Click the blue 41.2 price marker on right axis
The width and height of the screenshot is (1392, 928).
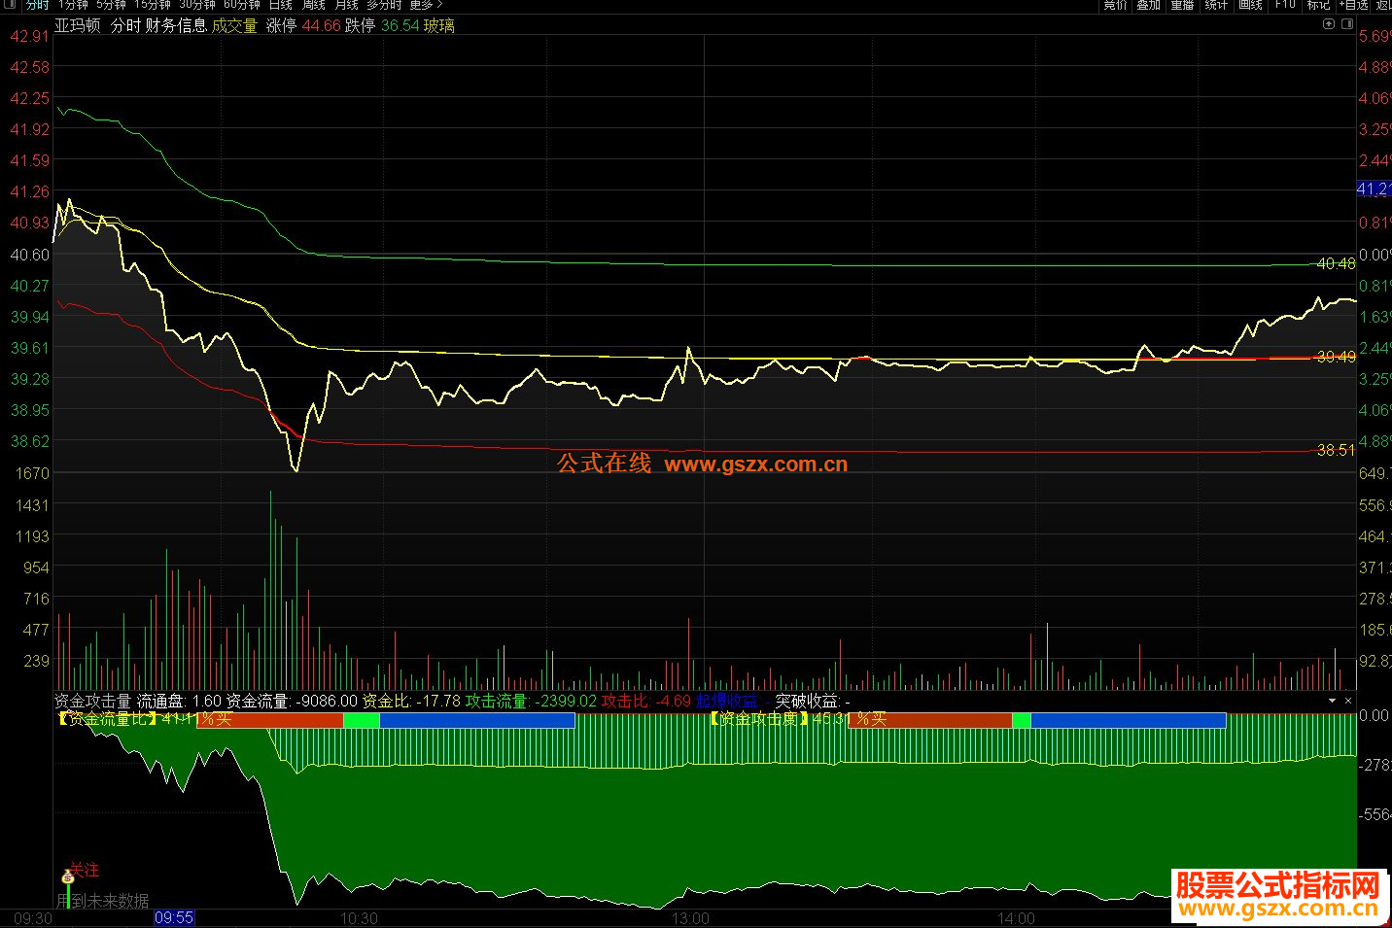coord(1374,189)
